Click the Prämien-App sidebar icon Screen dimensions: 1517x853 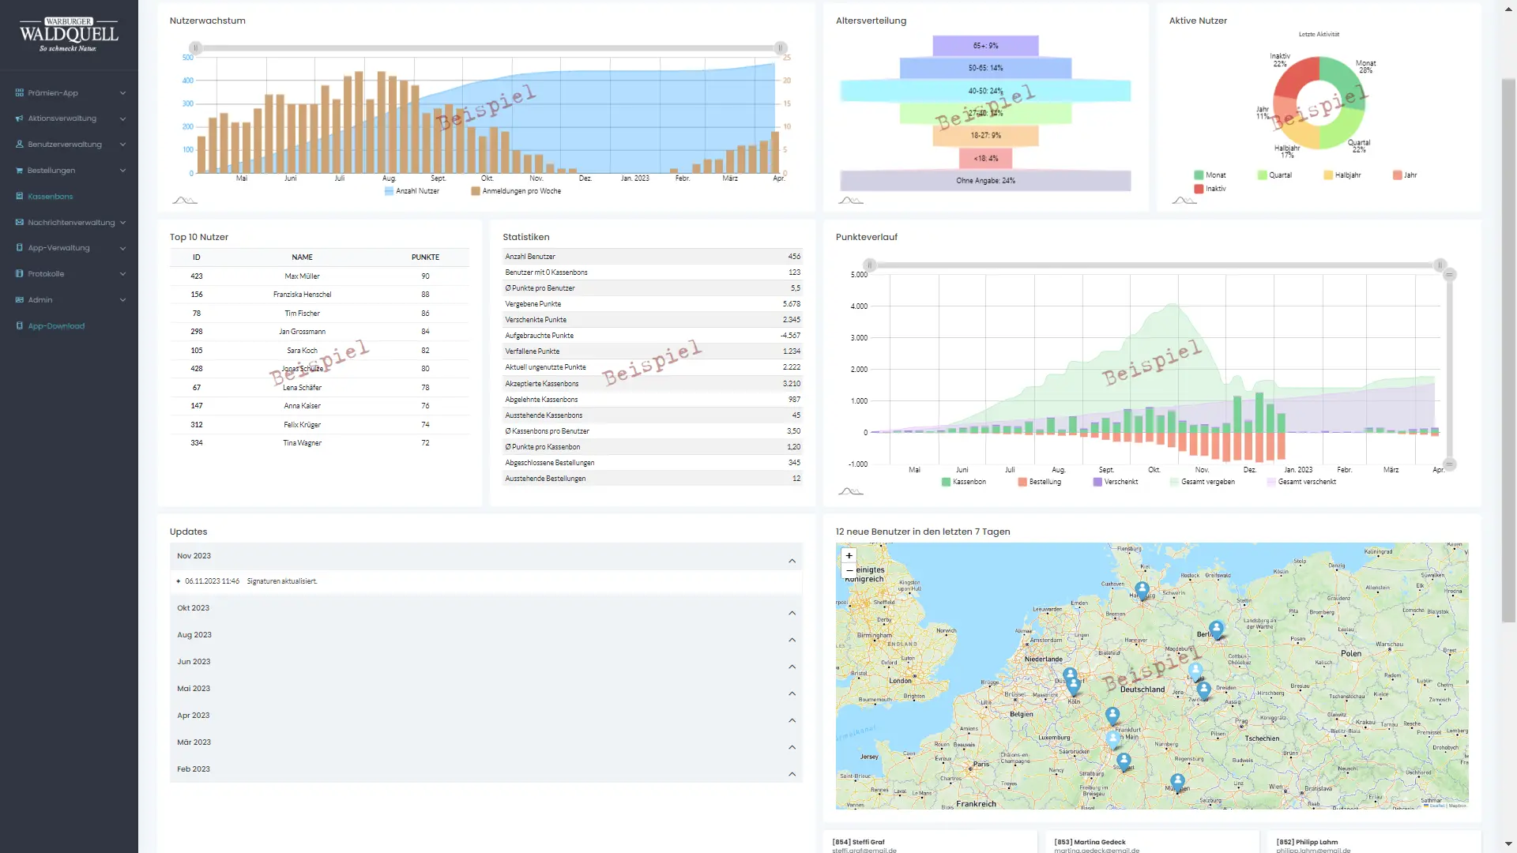(19, 93)
